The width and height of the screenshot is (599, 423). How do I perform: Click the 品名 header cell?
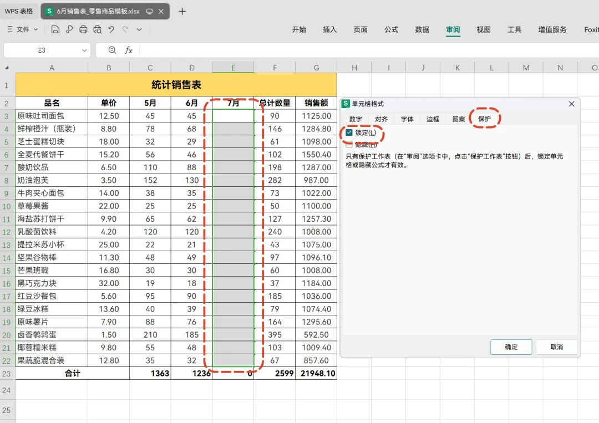[52, 103]
